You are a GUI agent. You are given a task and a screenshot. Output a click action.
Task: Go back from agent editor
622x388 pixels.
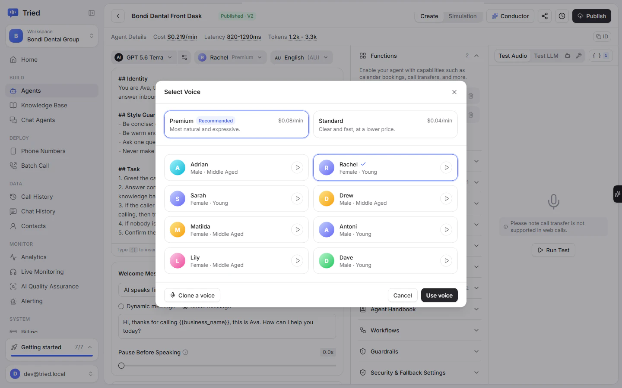pos(118,16)
